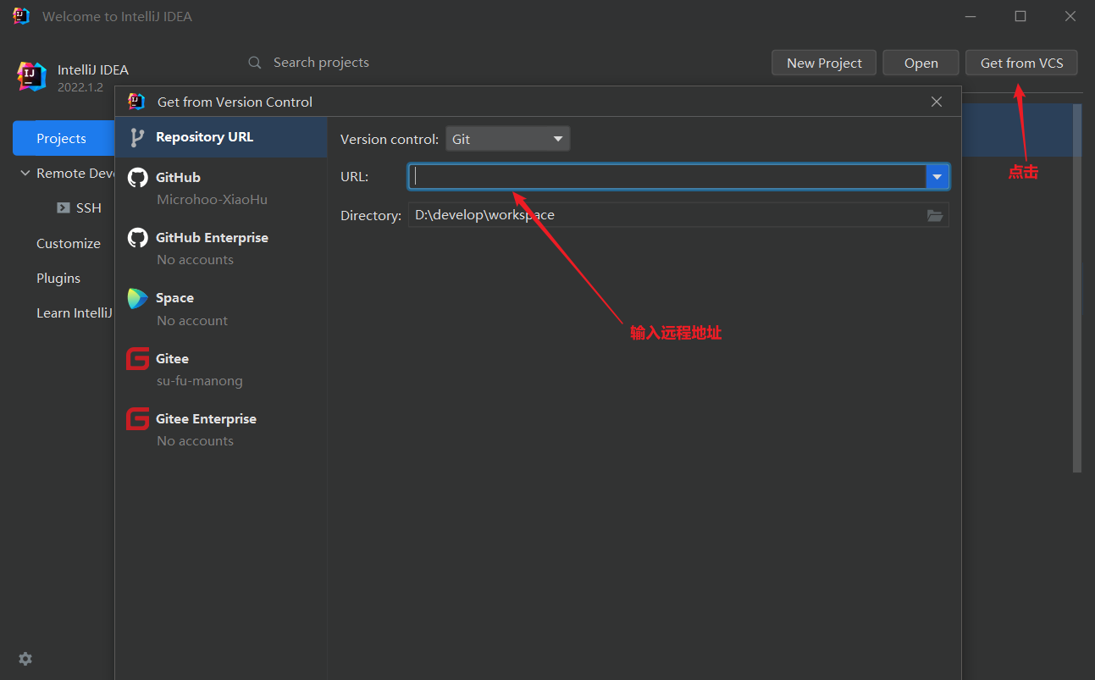This screenshot has height=680, width=1095.
Task: Click the Get from VCS button
Action: pyautogui.click(x=1021, y=63)
